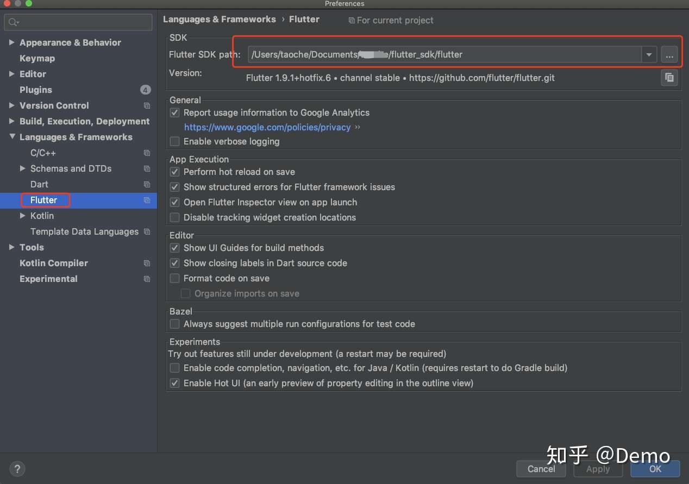Select Dart in the settings tree

(x=39, y=184)
